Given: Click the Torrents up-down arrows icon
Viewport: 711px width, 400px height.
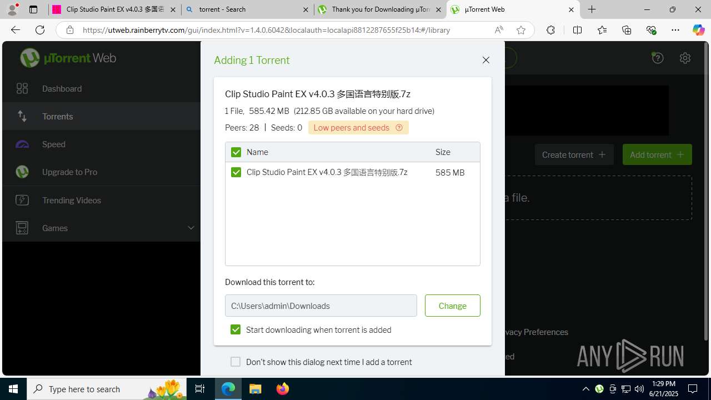Looking at the screenshot, I should point(22,116).
